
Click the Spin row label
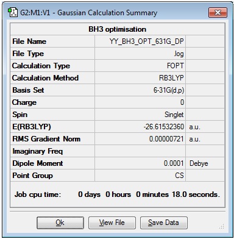(x=19, y=115)
